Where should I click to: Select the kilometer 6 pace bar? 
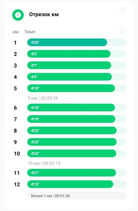77,108
